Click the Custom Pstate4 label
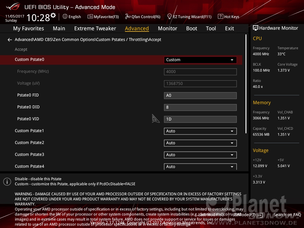304x228 pixels. click(x=29, y=166)
